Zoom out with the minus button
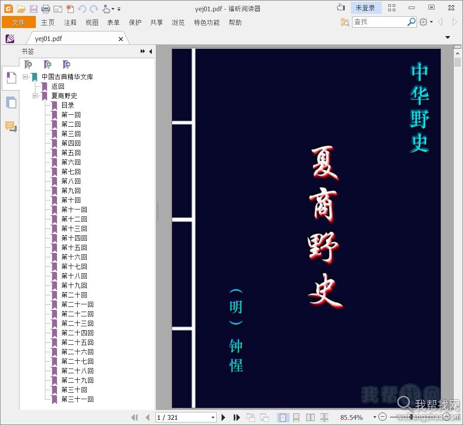This screenshot has width=463, height=425. click(382, 417)
